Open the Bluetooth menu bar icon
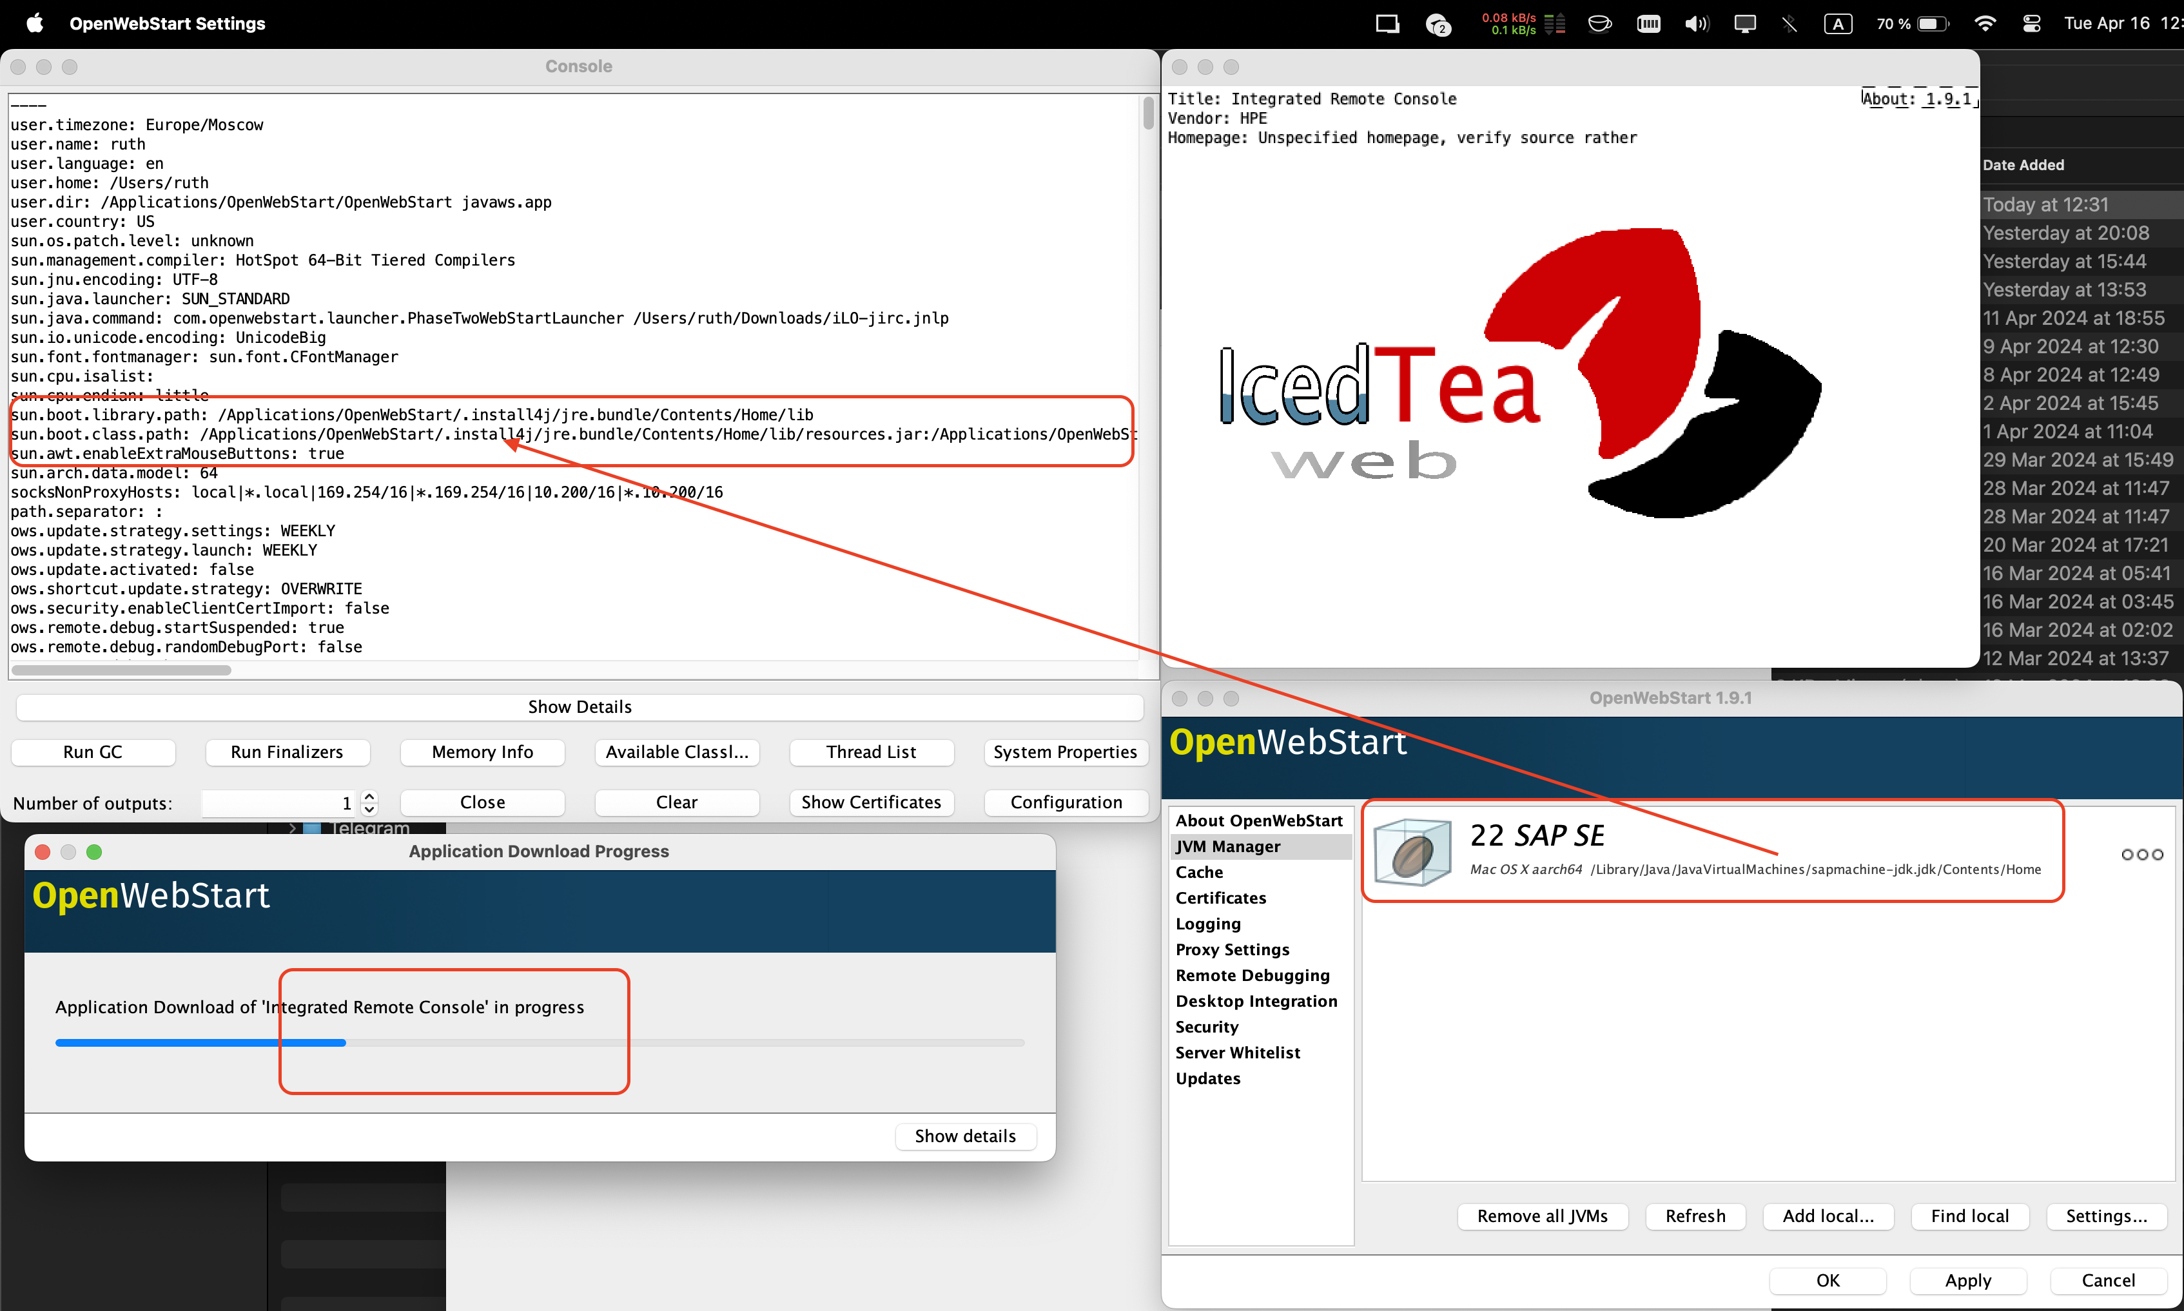The width and height of the screenshot is (2184, 1311). pos(1790,24)
